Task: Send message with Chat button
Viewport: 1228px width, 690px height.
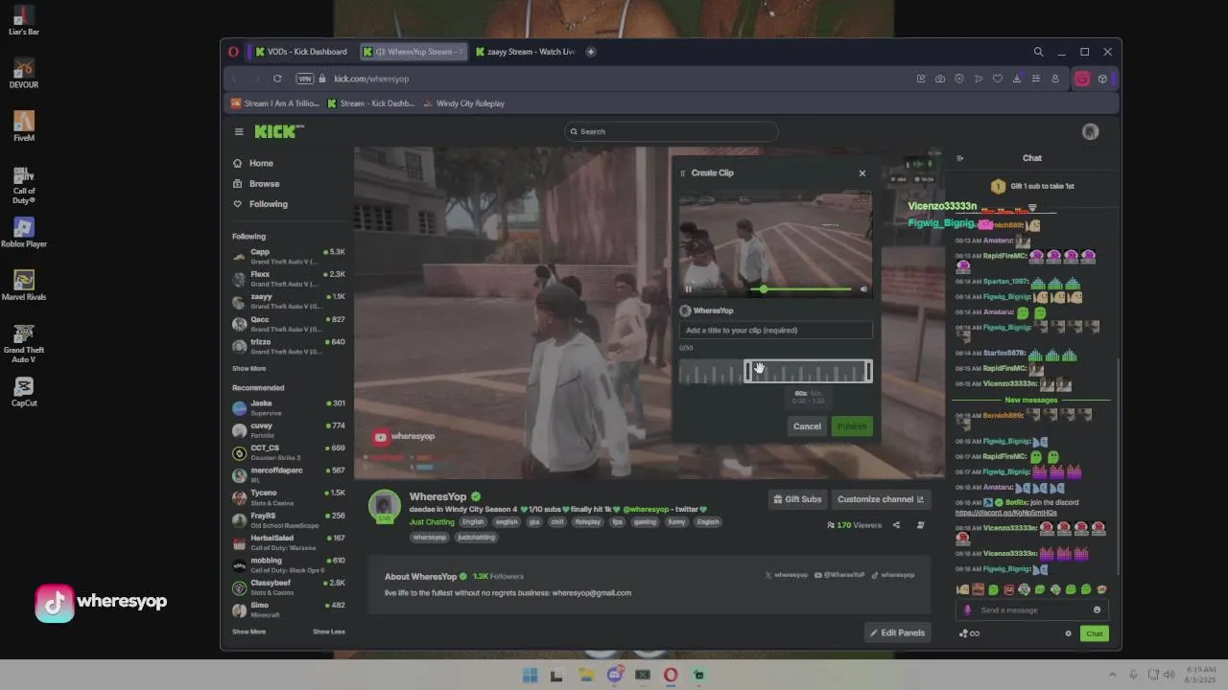Action: click(x=1094, y=633)
